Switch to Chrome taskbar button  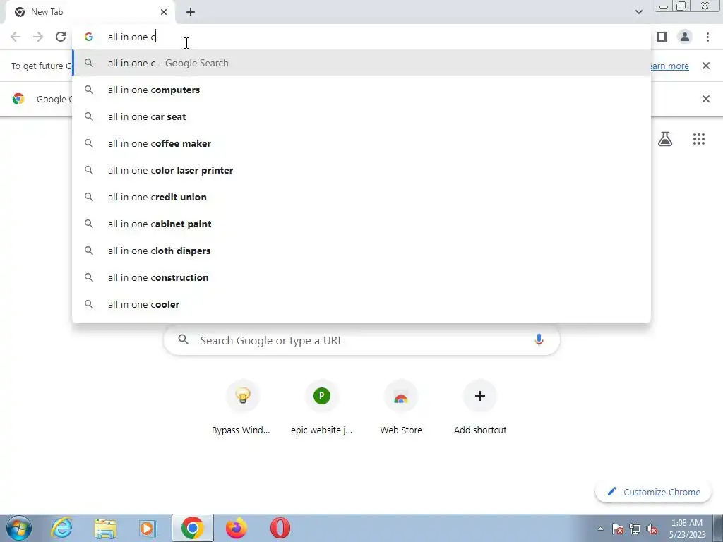tap(192, 528)
